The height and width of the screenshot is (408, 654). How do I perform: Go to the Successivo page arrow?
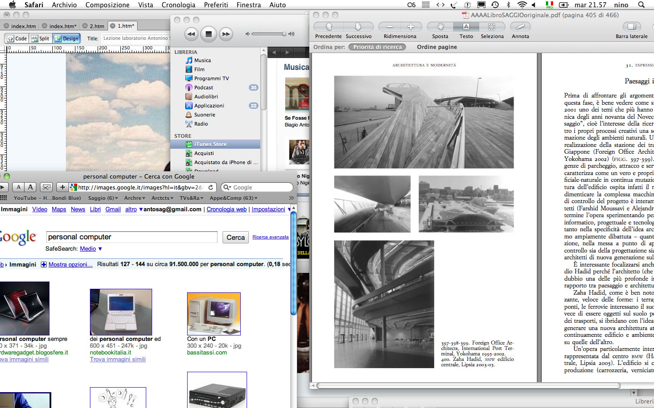(x=358, y=27)
